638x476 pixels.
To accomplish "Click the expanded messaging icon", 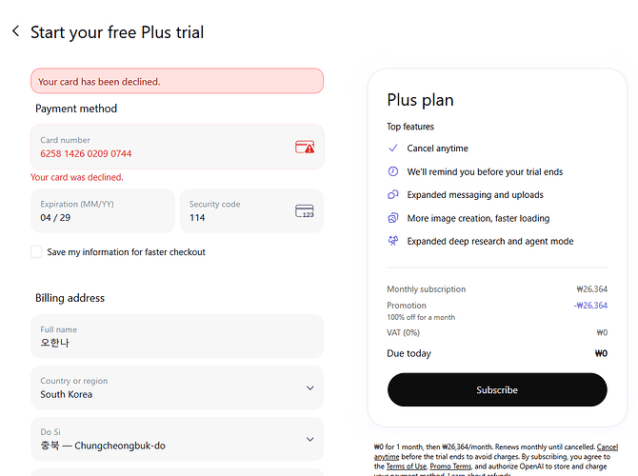I will [x=393, y=195].
